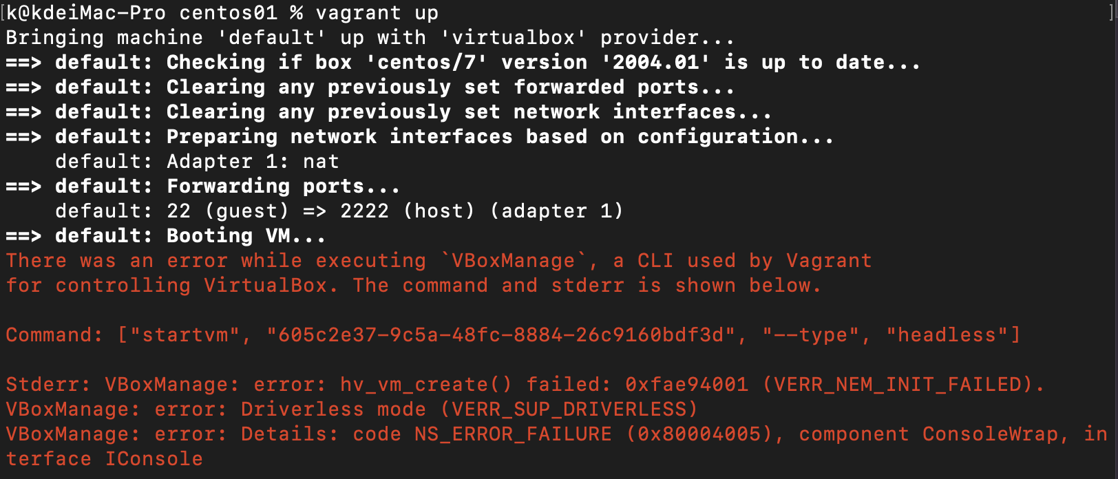Viewport: 1118px width, 479px height.
Task: Click the word 'configuration...' in the output
Action: pos(735,137)
